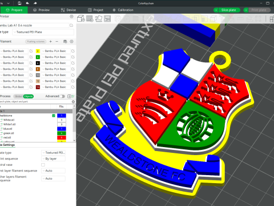
Task: Open the Bambu Lab A1 printer dropdown
Action: click(x=34, y=25)
